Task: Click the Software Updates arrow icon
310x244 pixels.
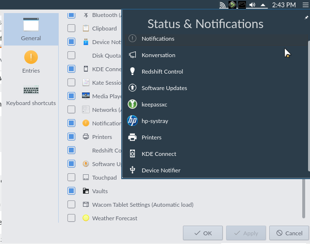Action: tap(132, 88)
